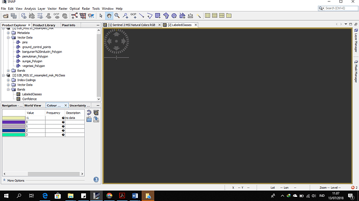Open Colour Manipulation help icon
This screenshot has width=359, height=201.
click(96, 180)
